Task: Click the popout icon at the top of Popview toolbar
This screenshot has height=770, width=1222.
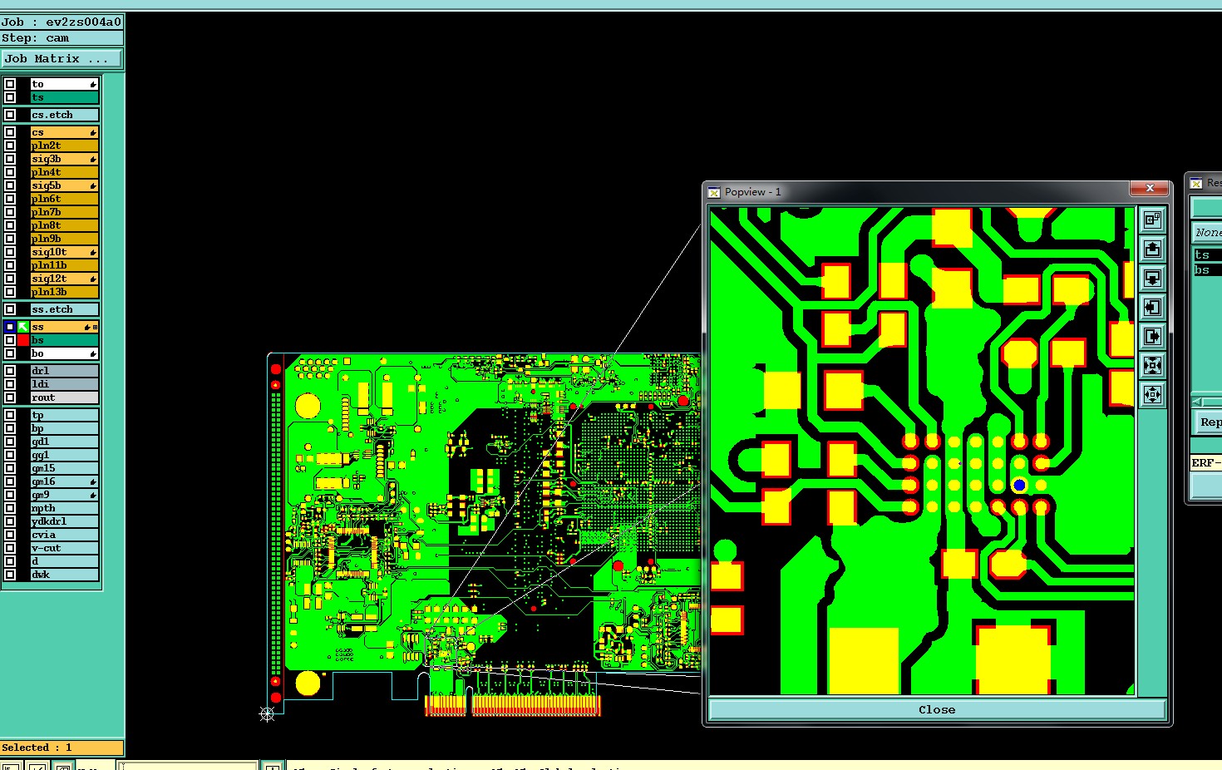Action: click(1152, 220)
